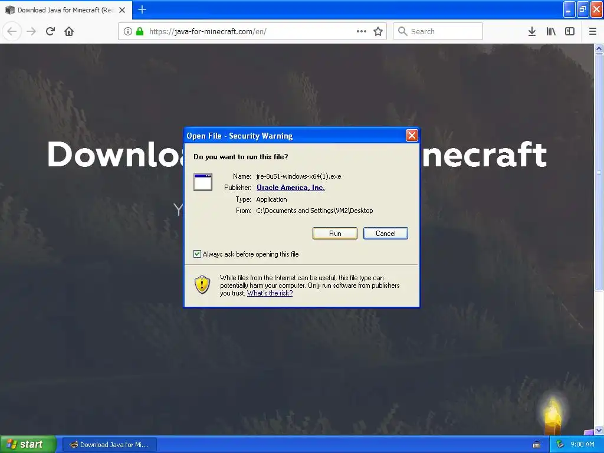Click the 9:00 AM clock
Screen dimensions: 604x453
[582, 444]
